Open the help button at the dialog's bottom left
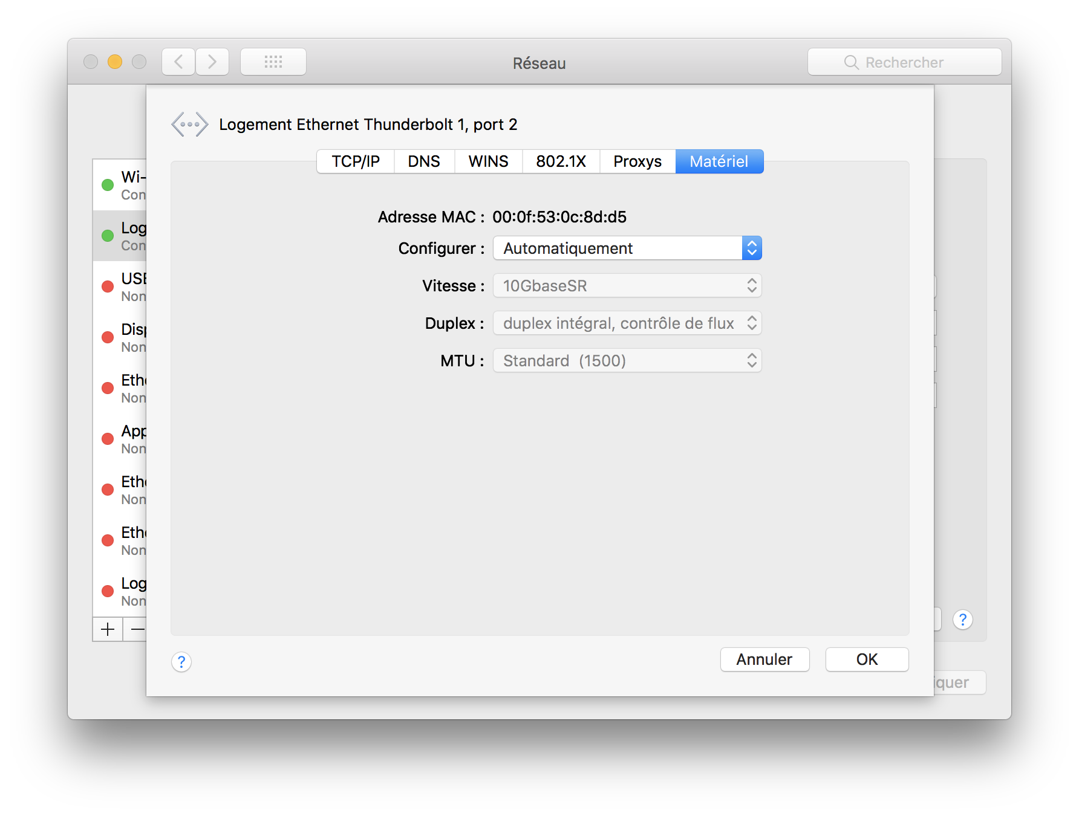Screen dimensions: 1079x816 181,662
